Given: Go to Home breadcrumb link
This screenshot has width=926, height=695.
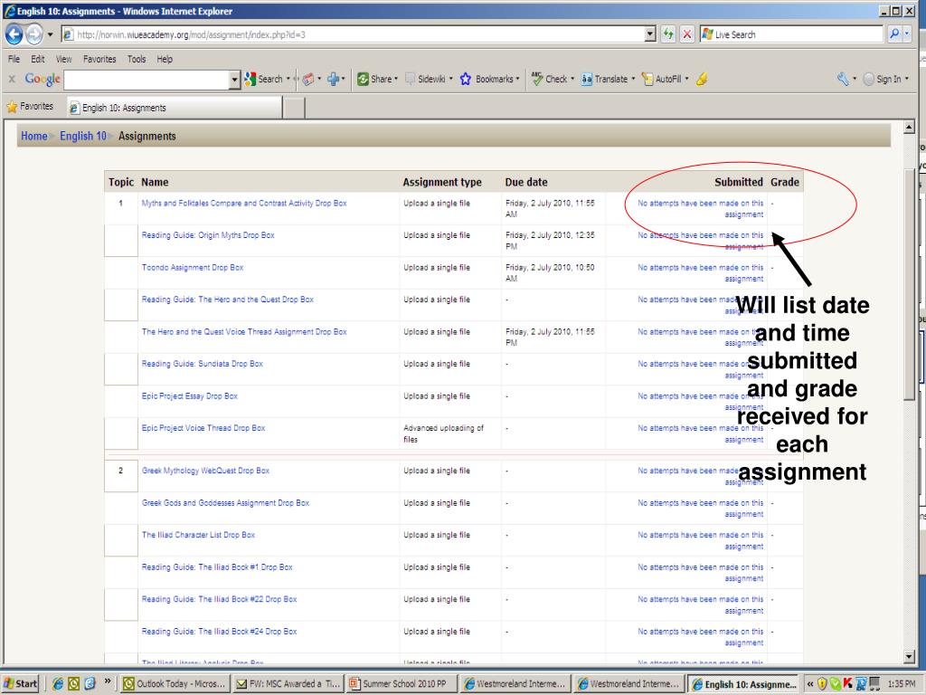Looking at the screenshot, I should click(x=33, y=137).
